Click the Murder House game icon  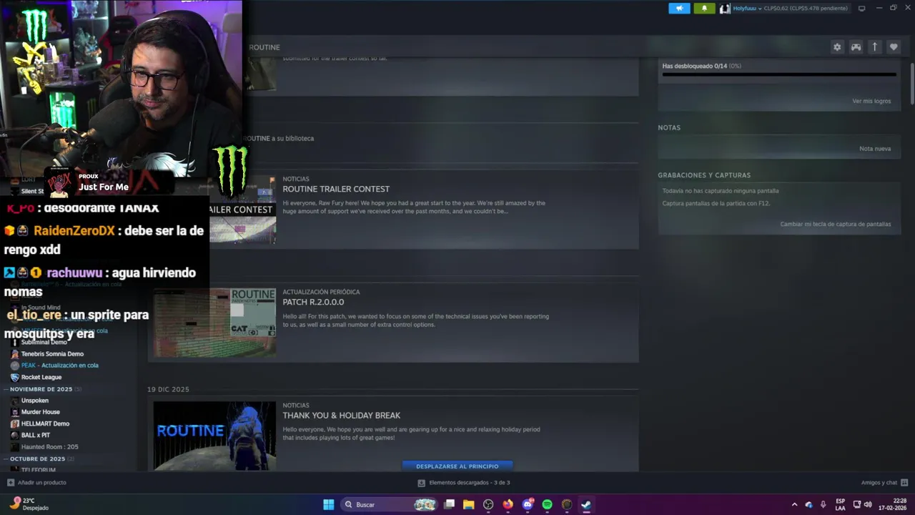pyautogui.click(x=15, y=412)
